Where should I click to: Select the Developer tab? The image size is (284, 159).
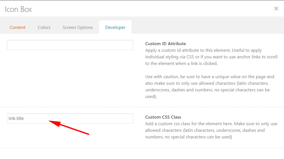click(115, 27)
